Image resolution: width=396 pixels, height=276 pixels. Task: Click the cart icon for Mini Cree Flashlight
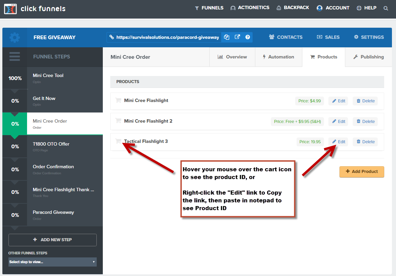coord(118,100)
